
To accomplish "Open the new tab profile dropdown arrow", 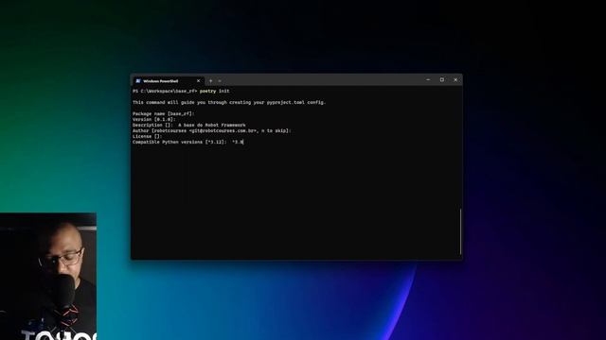I will [x=220, y=81].
